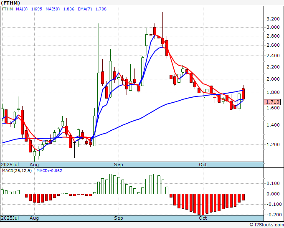
Task: Click the 3.000 price axis label
Action: point(273,27)
